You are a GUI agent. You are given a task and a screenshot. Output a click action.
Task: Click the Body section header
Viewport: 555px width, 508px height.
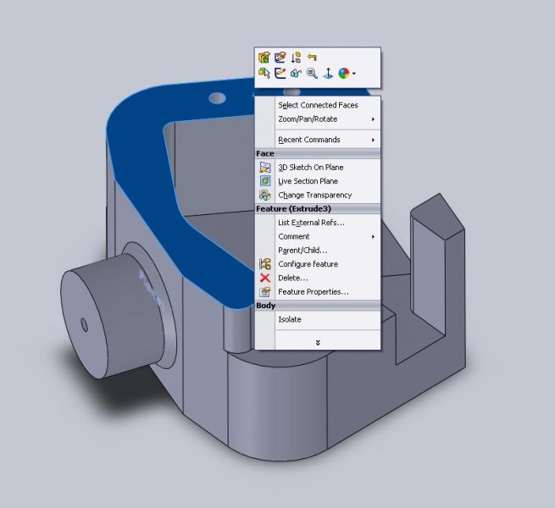[x=318, y=306]
